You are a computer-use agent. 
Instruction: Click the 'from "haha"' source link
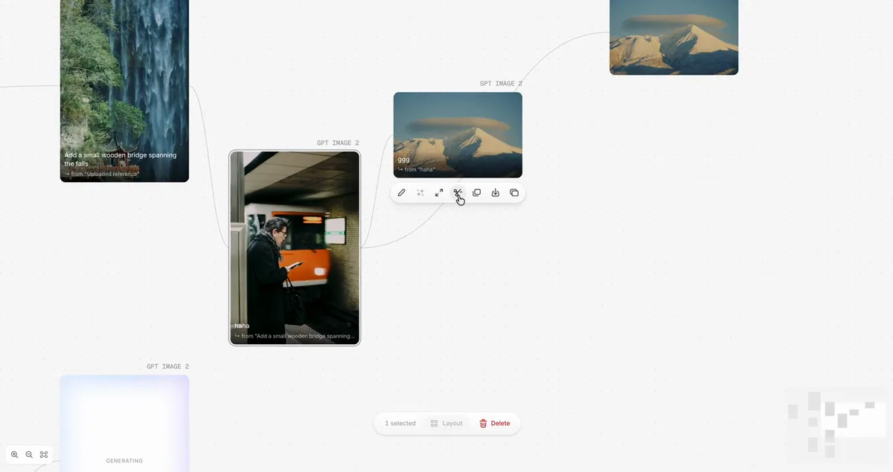[419, 169]
